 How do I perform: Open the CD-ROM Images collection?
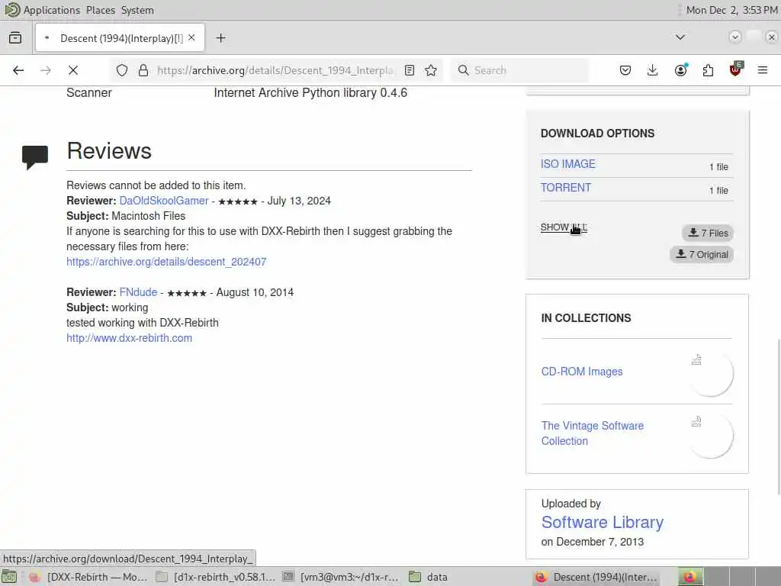click(x=582, y=372)
